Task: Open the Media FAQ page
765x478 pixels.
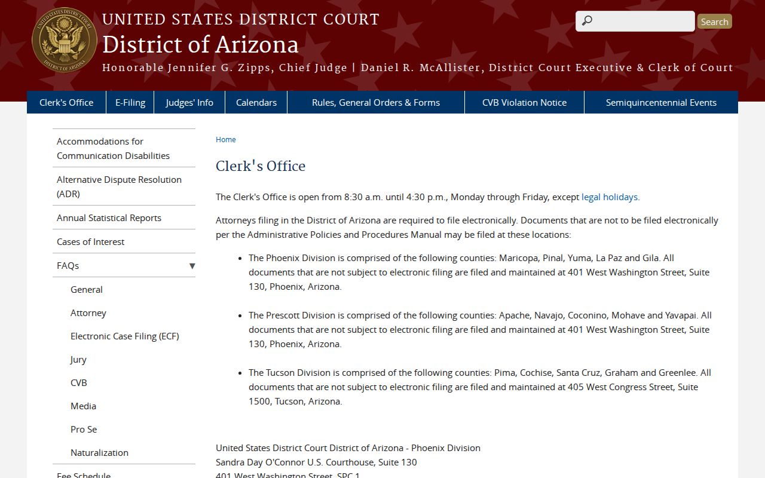Action: coord(83,406)
